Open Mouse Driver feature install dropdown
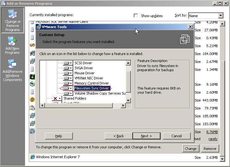230x167 pixels. coord(68,73)
